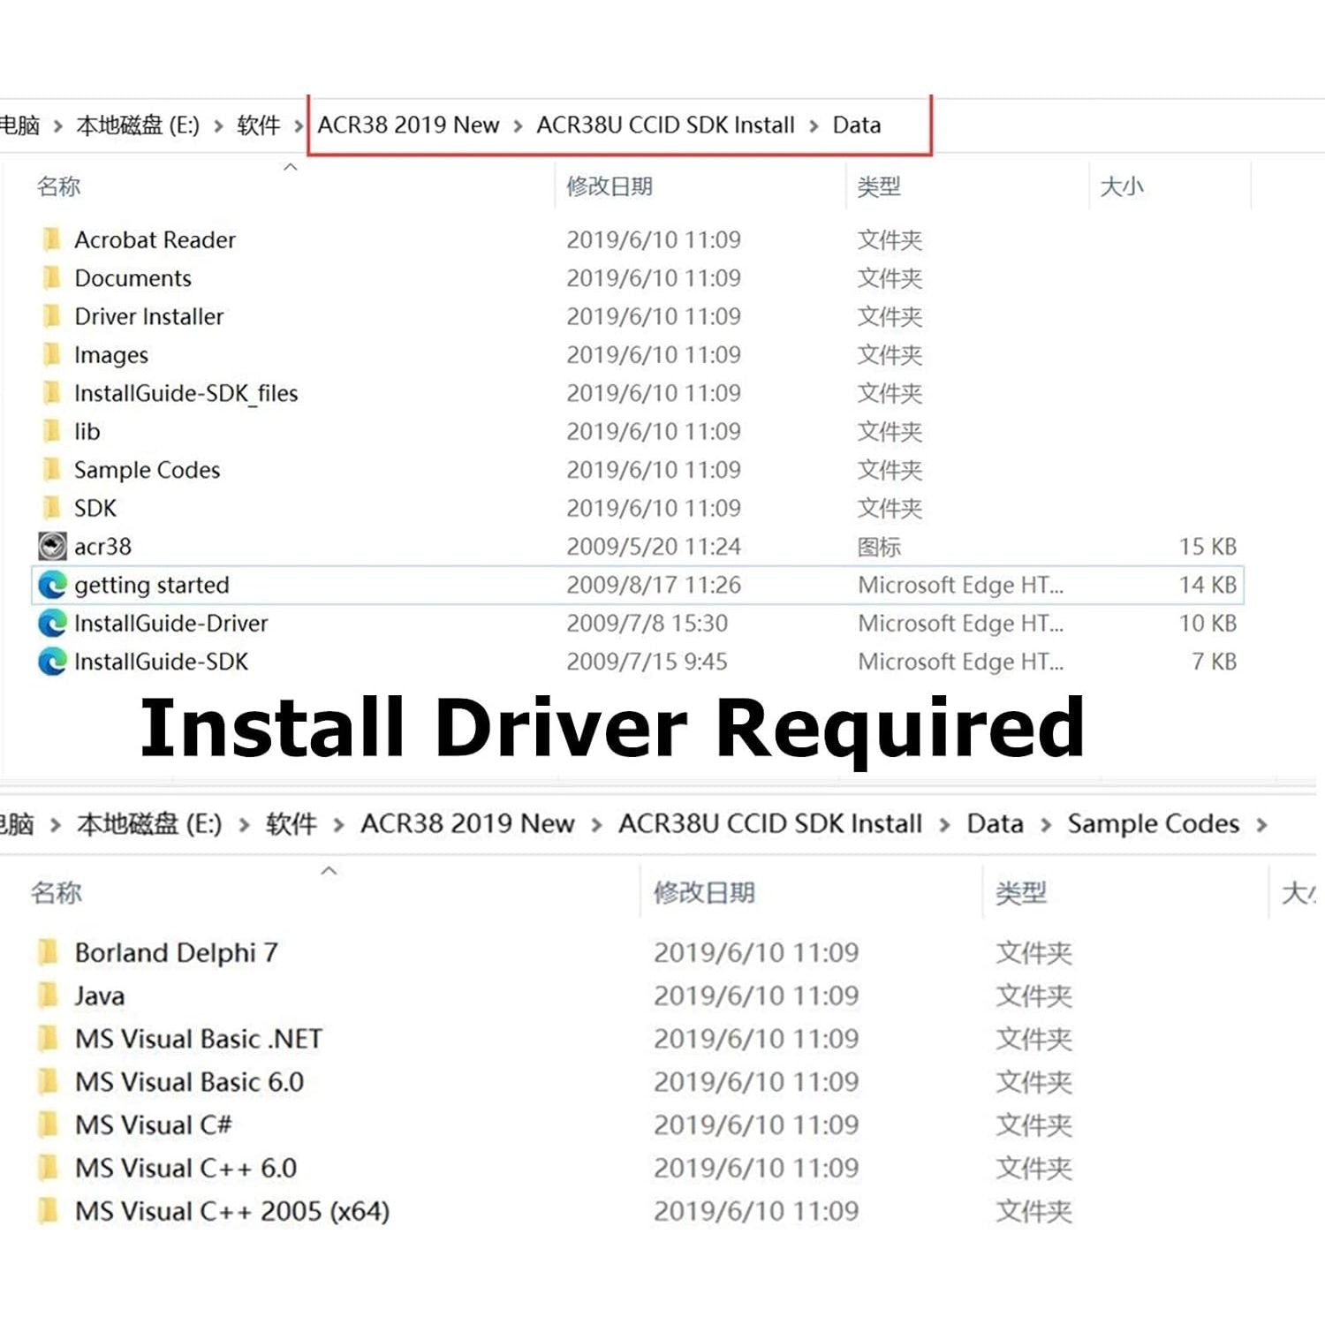Viewport: 1325px width, 1325px height.
Task: Select the Acrobat Reader folder icon
Action: 52,239
